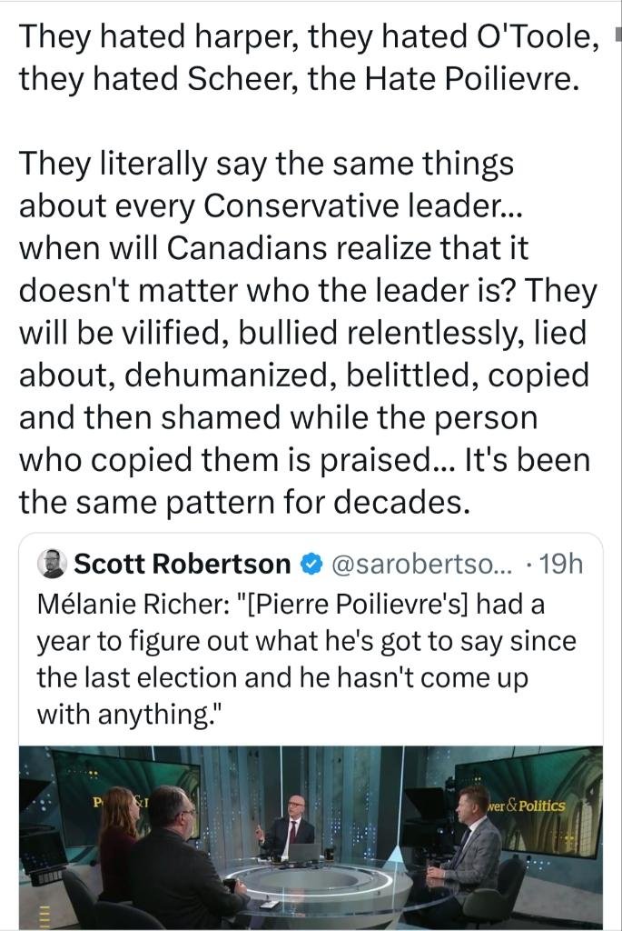This screenshot has height=931, width=622.
Task: Click the blue verified badge
Action: (310, 565)
